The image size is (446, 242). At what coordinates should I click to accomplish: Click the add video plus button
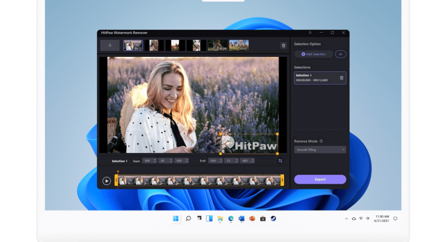pyautogui.click(x=110, y=45)
